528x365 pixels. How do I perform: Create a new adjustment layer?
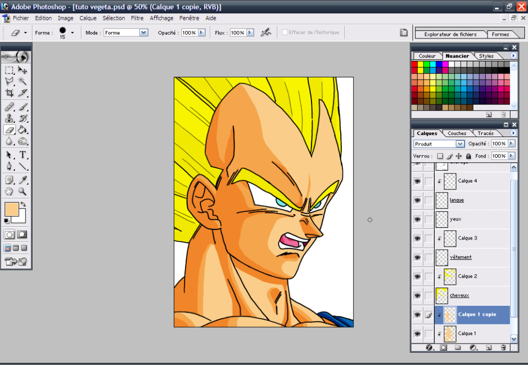[x=473, y=347]
